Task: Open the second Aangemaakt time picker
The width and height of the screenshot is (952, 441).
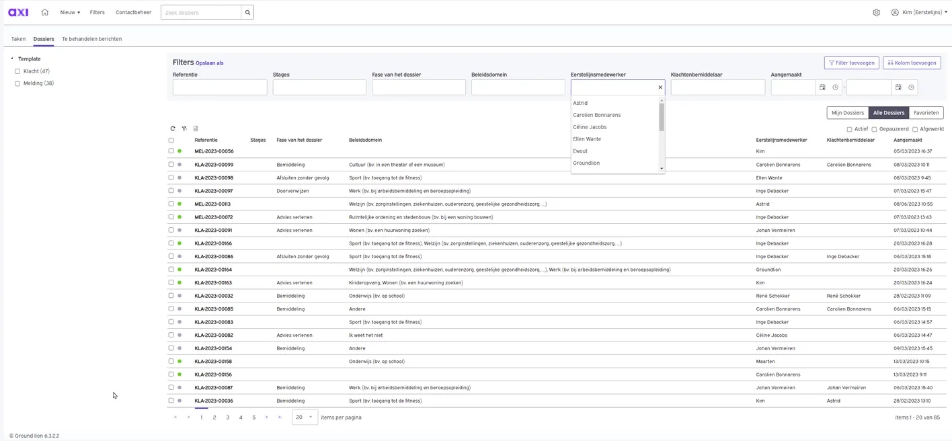Action: [x=911, y=87]
